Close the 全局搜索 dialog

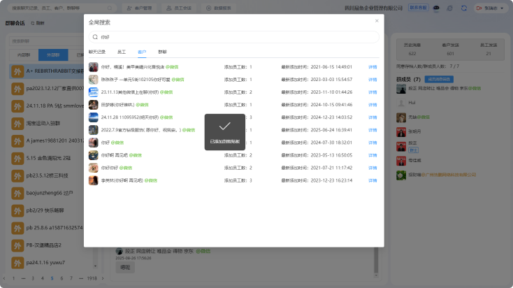[377, 21]
